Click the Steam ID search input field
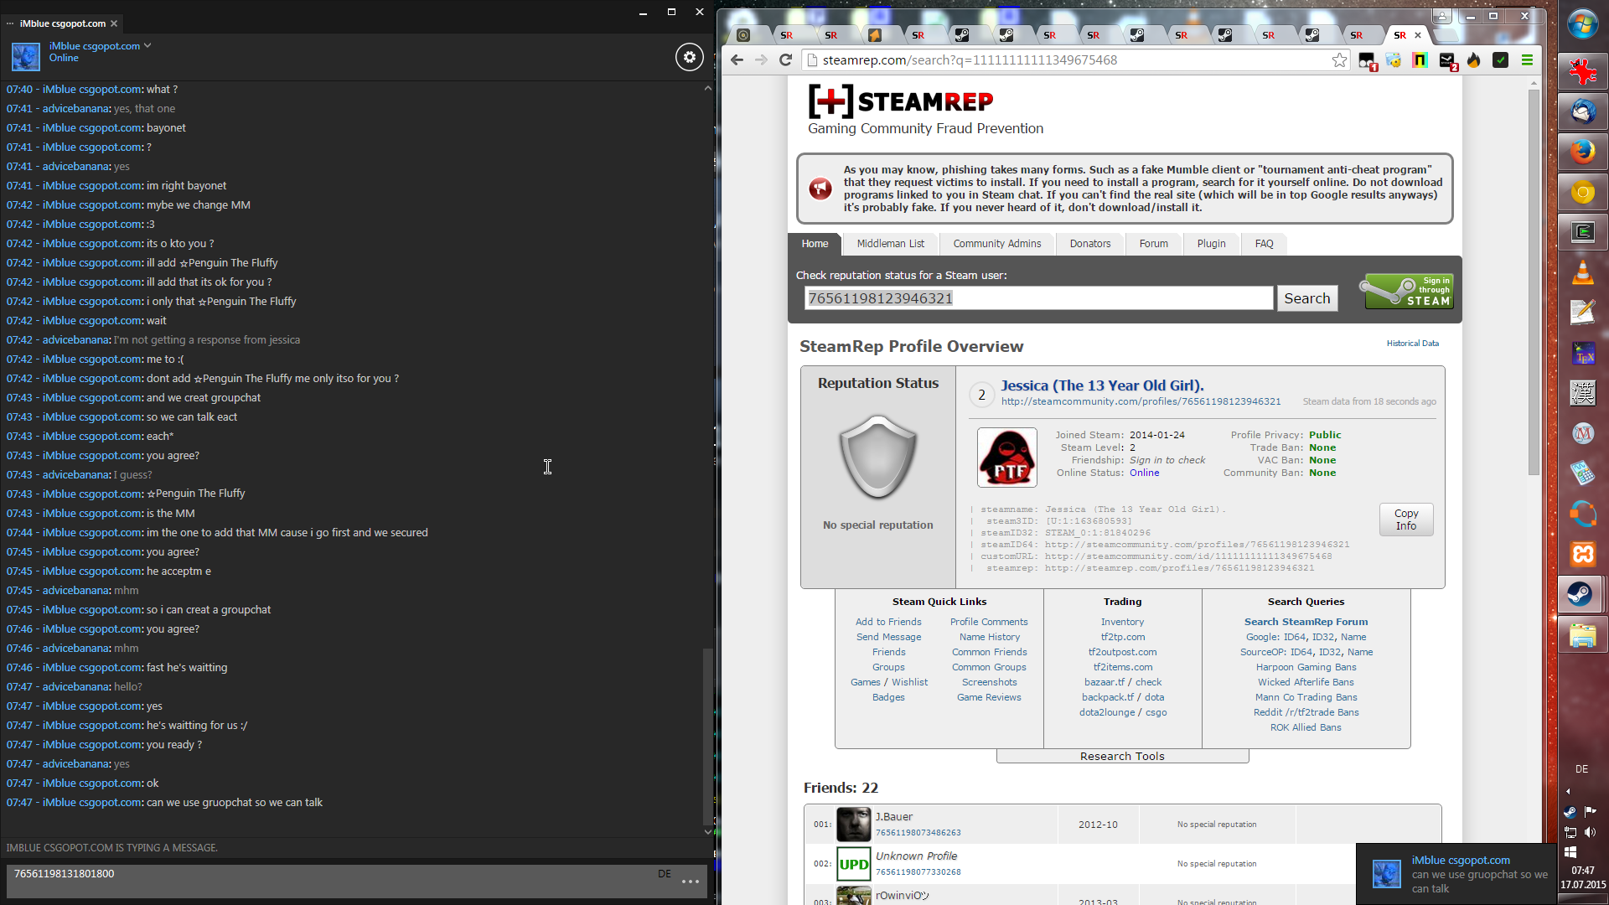The width and height of the screenshot is (1609, 905). (1037, 298)
